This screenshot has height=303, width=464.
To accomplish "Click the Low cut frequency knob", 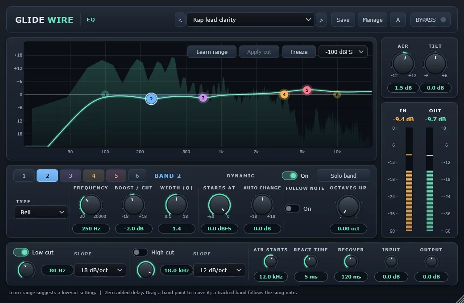I will click(26, 270).
